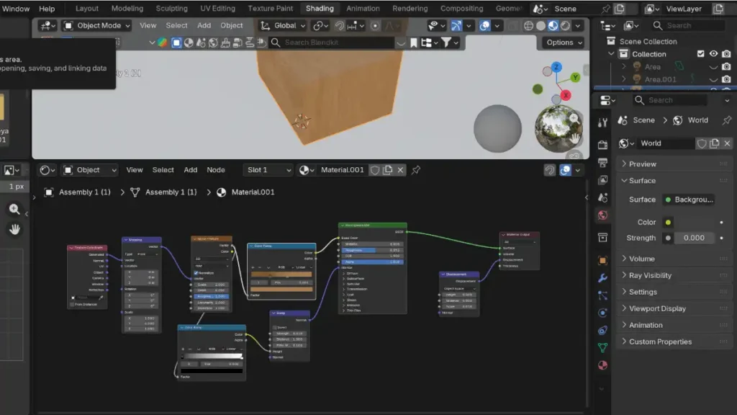Open the Collection properties tab
Screen dimensions: 737x415
(602, 238)
